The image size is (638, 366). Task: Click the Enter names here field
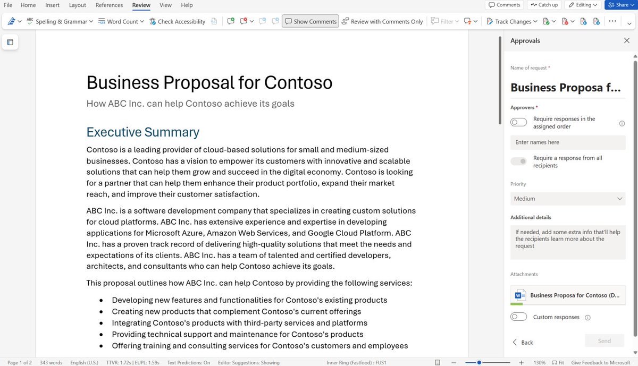tap(568, 142)
